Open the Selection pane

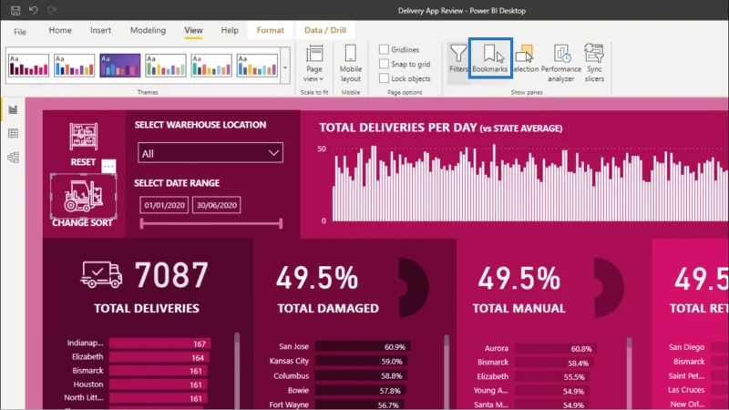[525, 58]
